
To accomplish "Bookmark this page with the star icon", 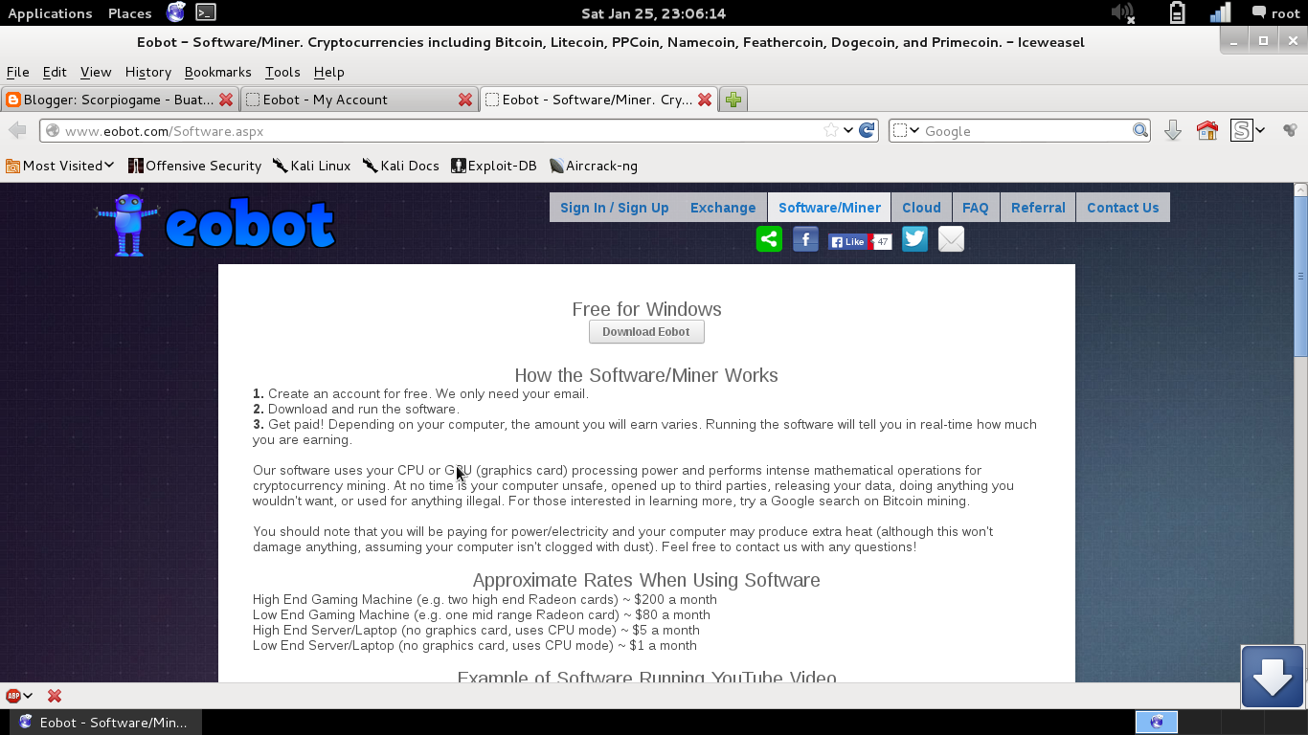I will coord(831,131).
